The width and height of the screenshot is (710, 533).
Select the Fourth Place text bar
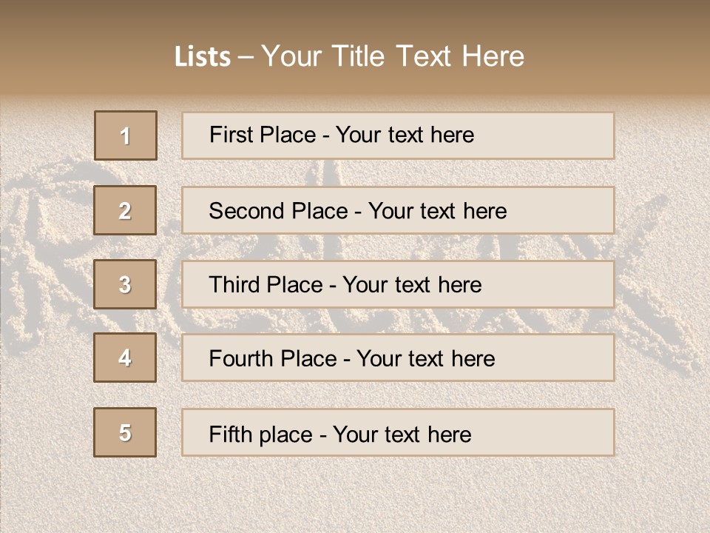pos(398,358)
